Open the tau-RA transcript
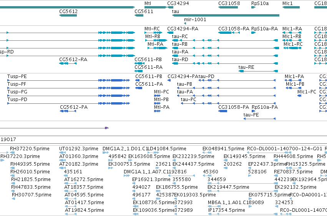Image resolution: width=327 pixels, height=216 pixels. click(225, 56)
